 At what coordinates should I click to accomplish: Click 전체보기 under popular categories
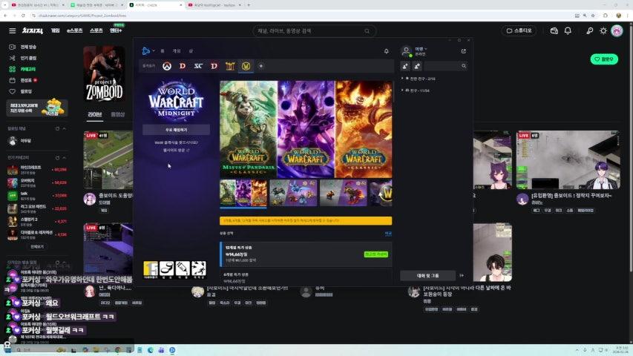[x=37, y=246]
